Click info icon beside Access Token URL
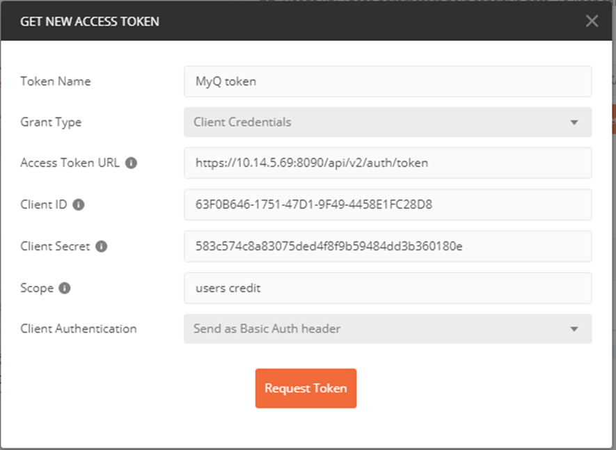 pos(131,163)
